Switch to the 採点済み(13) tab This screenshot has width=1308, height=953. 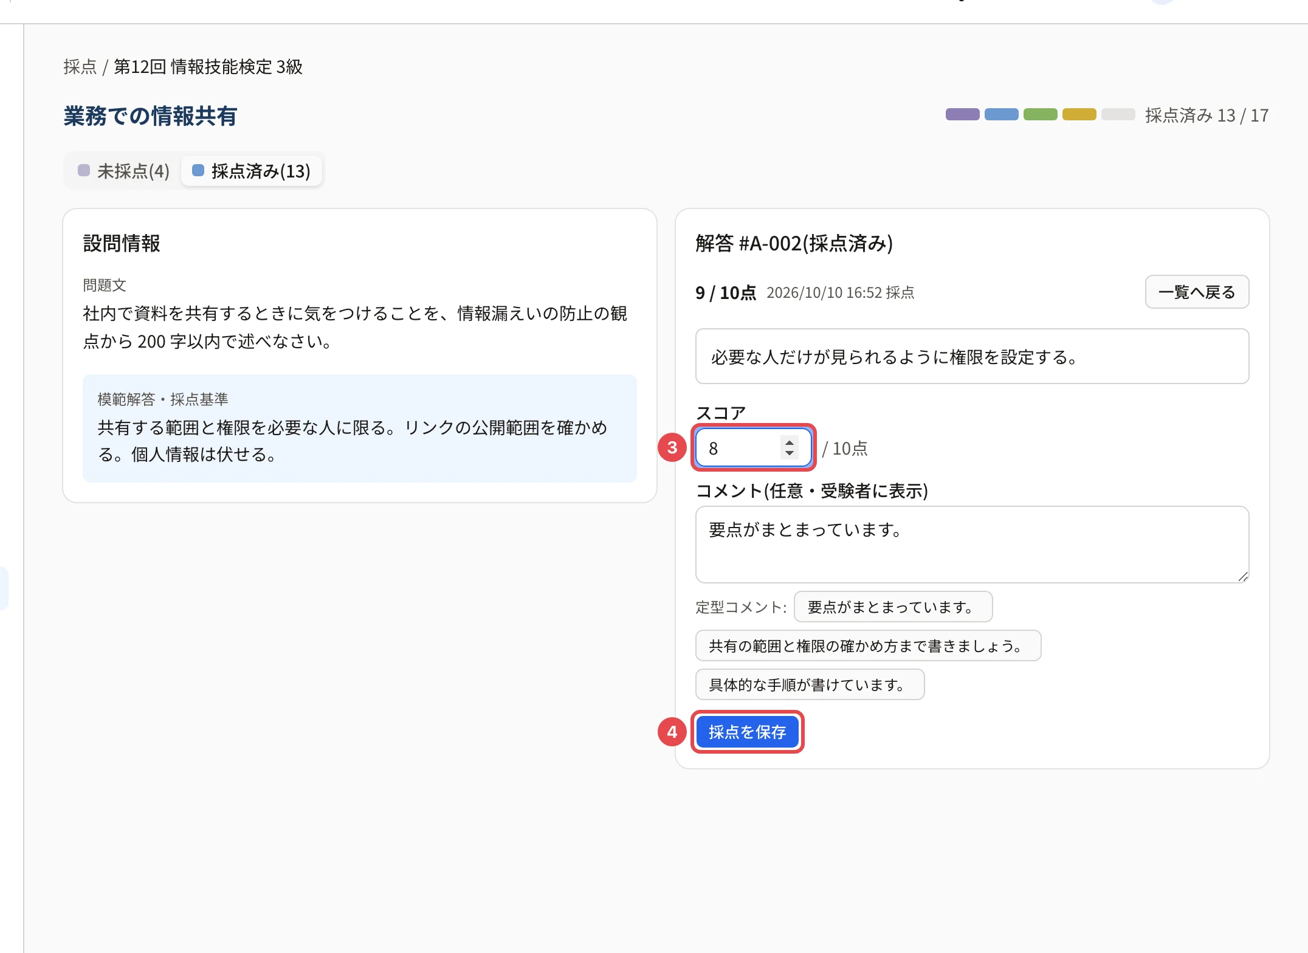pyautogui.click(x=252, y=171)
